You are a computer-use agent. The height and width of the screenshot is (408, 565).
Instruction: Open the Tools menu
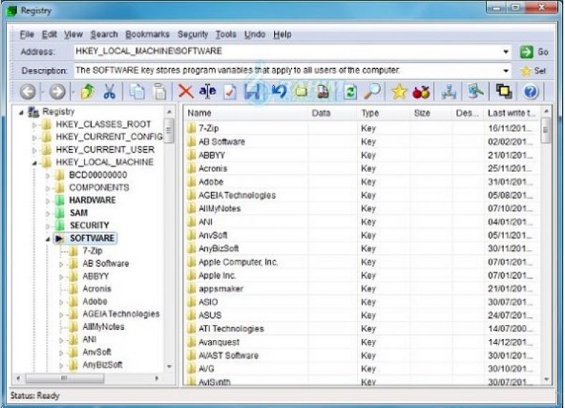tap(226, 34)
